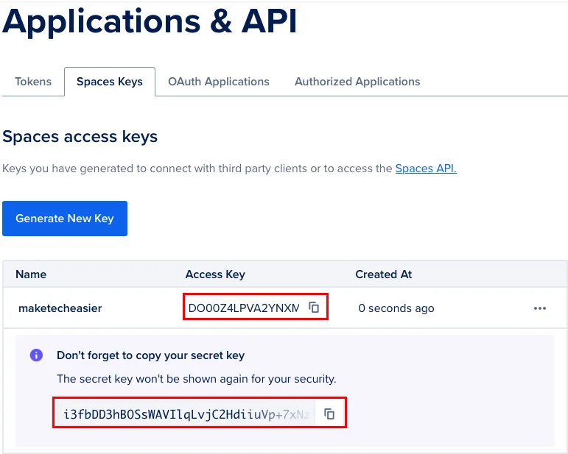Open the OAuth Applications tab
This screenshot has width=568, height=454.
point(219,82)
